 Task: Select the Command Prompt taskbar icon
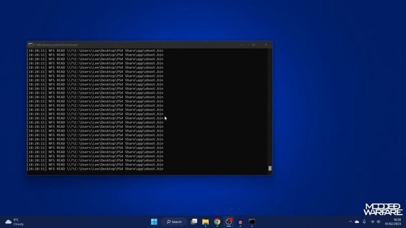[x=252, y=222]
